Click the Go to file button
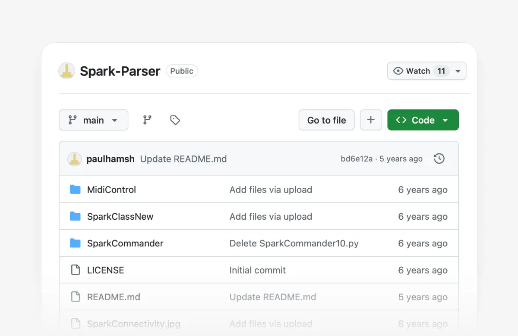The width and height of the screenshot is (518, 336). click(x=326, y=120)
